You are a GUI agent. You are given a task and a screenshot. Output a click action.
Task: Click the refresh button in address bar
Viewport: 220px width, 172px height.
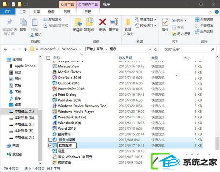click(x=155, y=49)
